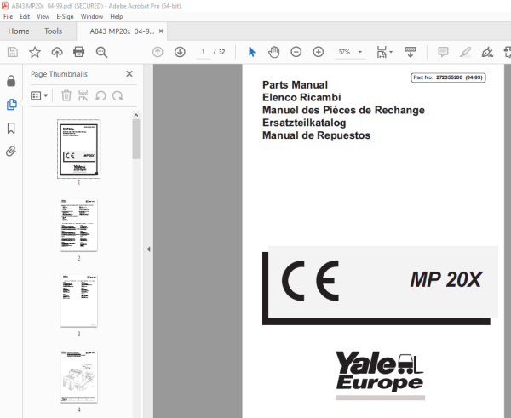Select page 3 thumbnail
The width and height of the screenshot is (511, 418).
coord(79,301)
